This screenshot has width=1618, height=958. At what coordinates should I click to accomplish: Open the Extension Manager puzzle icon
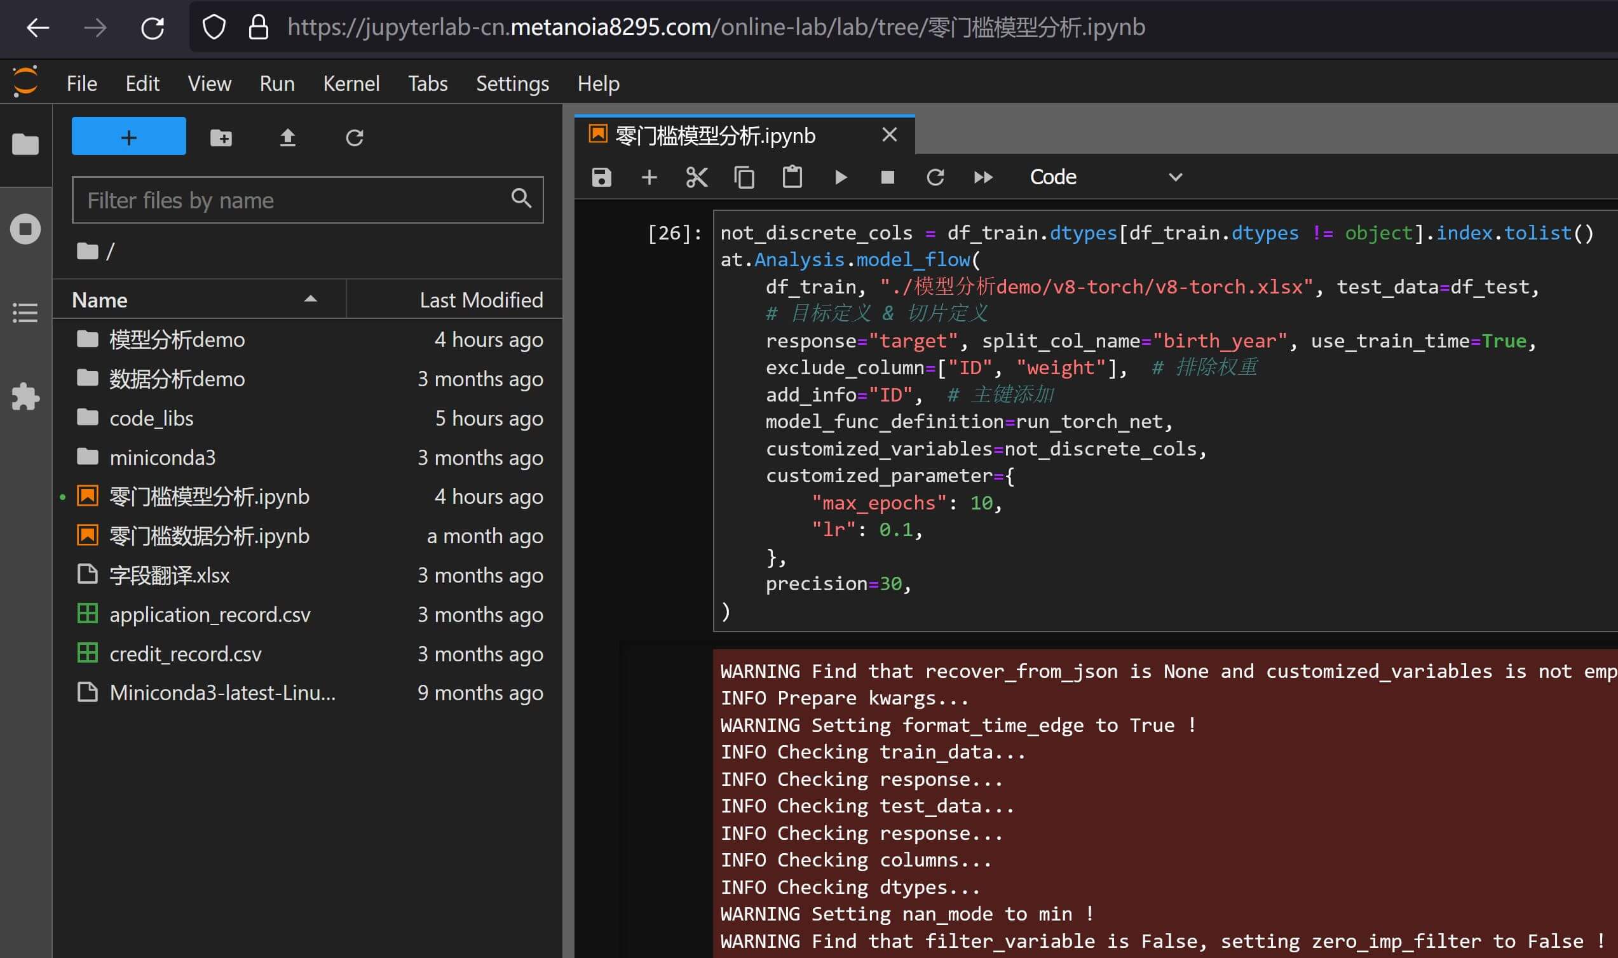(x=26, y=396)
